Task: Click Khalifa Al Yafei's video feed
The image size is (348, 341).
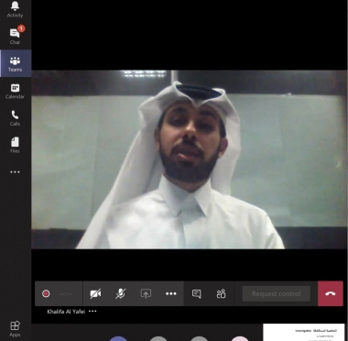Action: (189, 159)
